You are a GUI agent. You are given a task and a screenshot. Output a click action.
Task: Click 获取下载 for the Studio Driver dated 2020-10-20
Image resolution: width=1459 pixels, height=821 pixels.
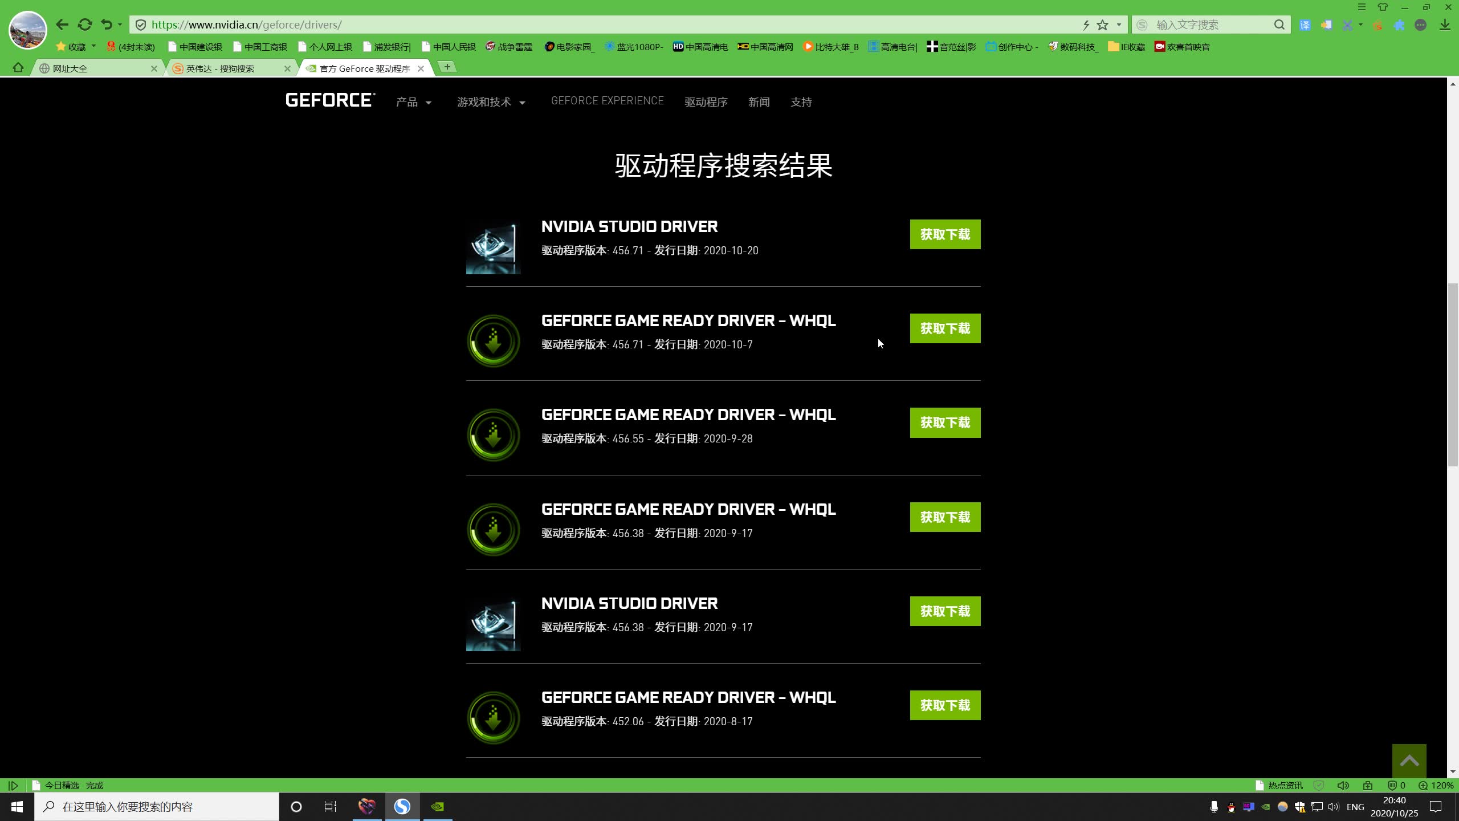[945, 234]
